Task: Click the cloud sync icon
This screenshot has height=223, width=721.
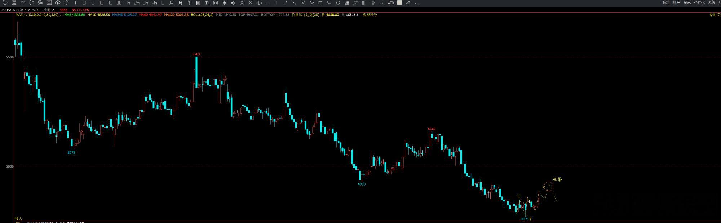Action: click(x=58, y=3)
